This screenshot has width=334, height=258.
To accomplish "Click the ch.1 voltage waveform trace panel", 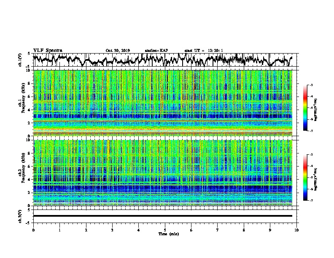I will coord(165,60).
